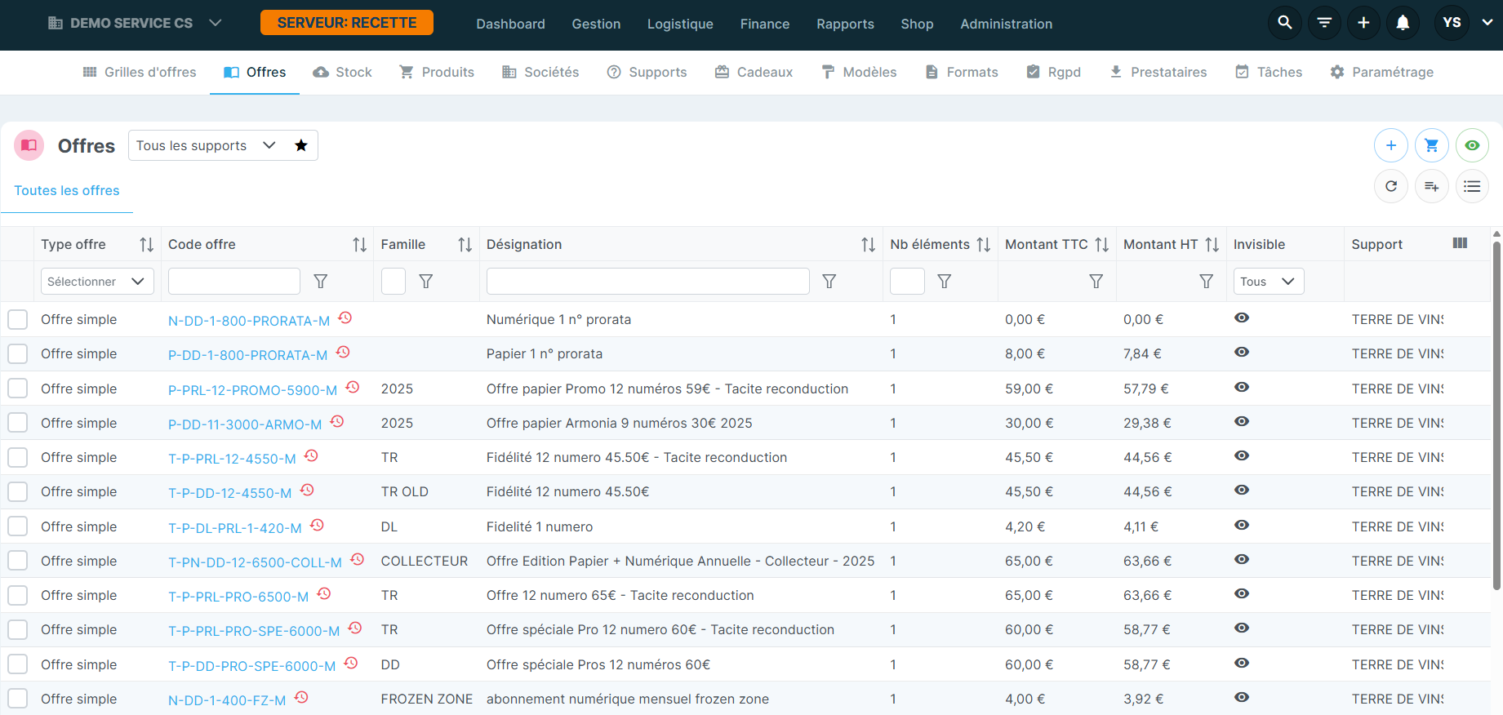Image resolution: width=1503 pixels, height=715 pixels.
Task: Open the Finance menu
Action: pyautogui.click(x=764, y=24)
